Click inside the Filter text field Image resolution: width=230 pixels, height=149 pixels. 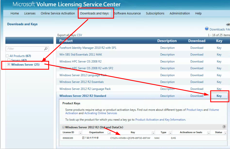pyautogui.click(x=25, y=49)
